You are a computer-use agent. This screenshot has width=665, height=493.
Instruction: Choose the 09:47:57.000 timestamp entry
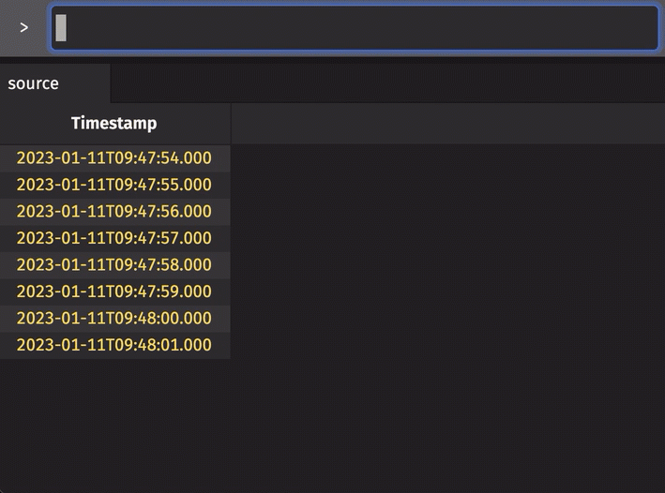click(x=113, y=238)
